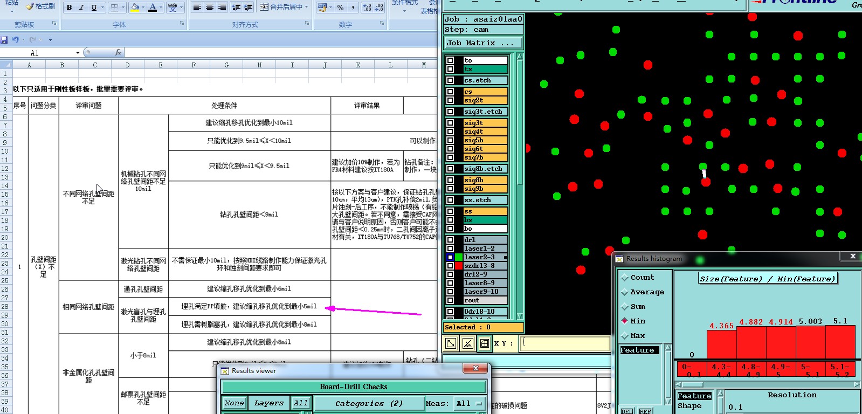Click Size(Feature) / Min(Feature) title button
862x414 pixels.
[x=767, y=279]
